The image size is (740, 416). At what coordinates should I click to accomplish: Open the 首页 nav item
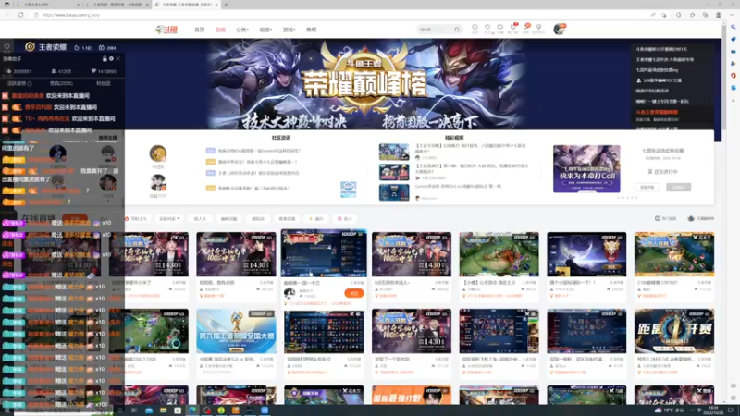(x=200, y=30)
